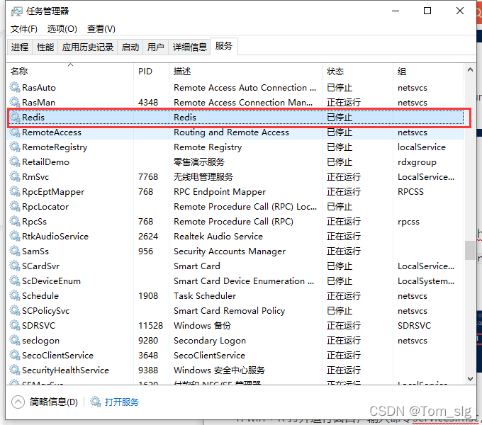This screenshot has height=425, width=482.
Task: Switch to the 启动 tab
Action: (x=130, y=47)
